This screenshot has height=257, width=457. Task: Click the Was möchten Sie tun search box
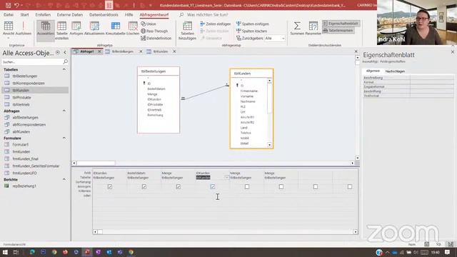207,14
